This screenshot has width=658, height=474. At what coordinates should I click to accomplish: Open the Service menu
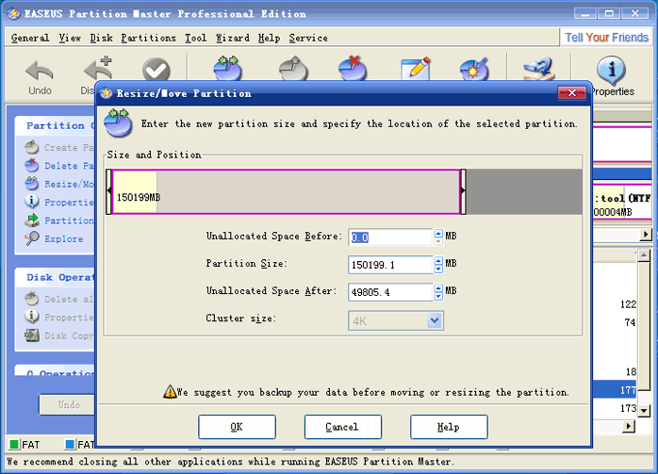click(308, 38)
